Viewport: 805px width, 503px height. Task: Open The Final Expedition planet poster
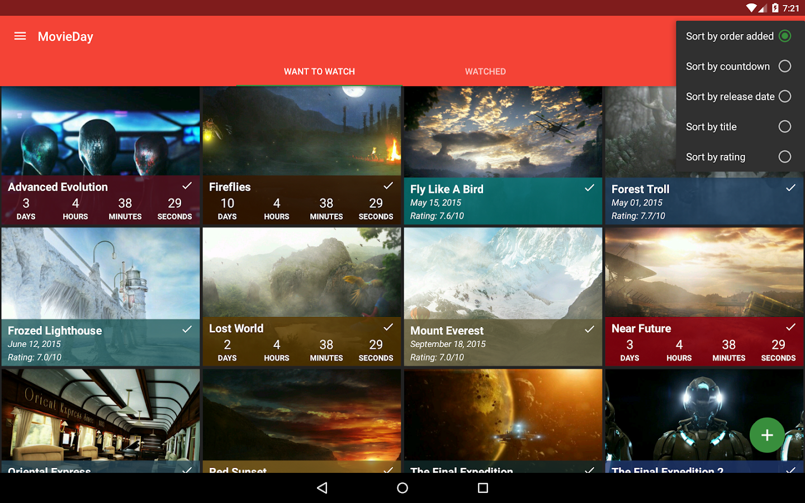coord(503,415)
